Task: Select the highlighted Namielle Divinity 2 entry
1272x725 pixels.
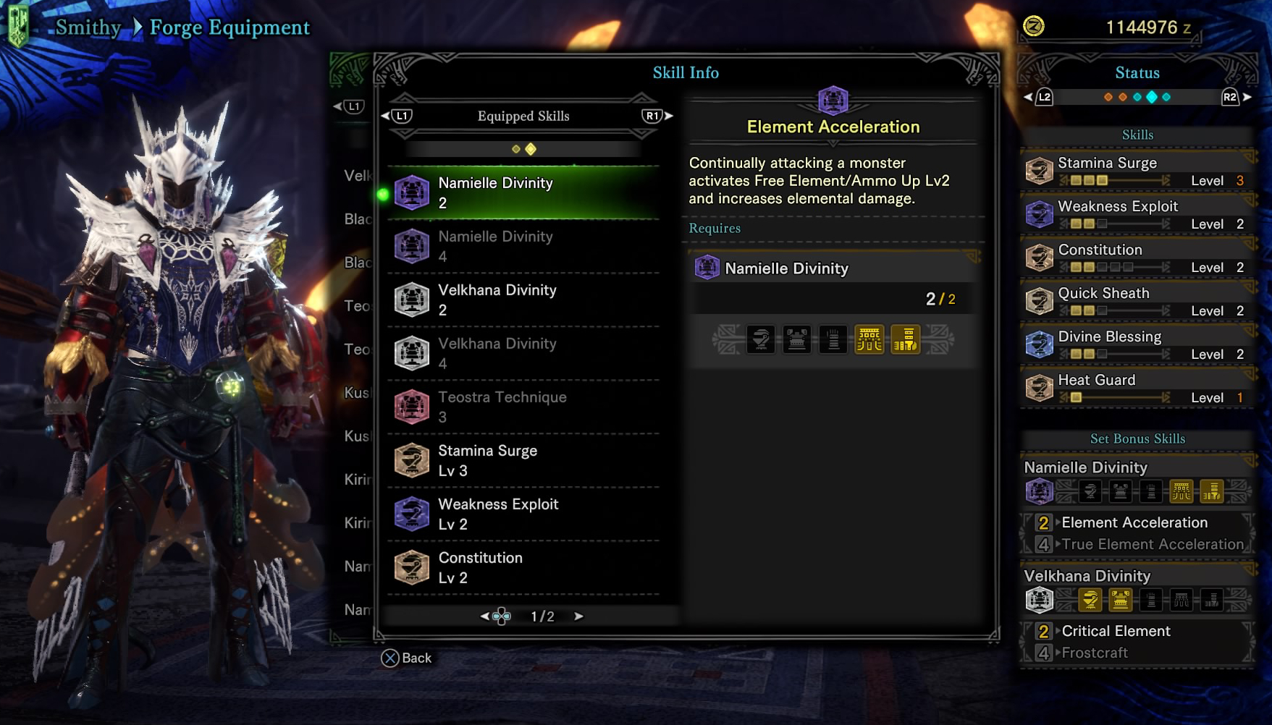Action: click(x=523, y=192)
